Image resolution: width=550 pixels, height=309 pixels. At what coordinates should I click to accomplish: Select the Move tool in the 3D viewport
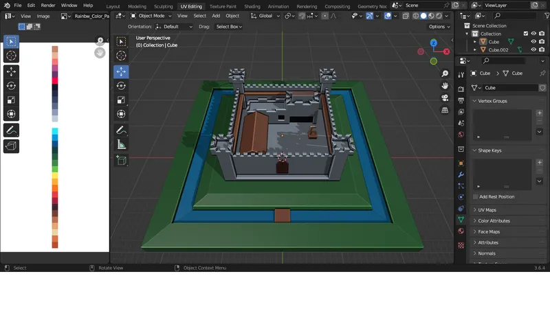(x=121, y=71)
